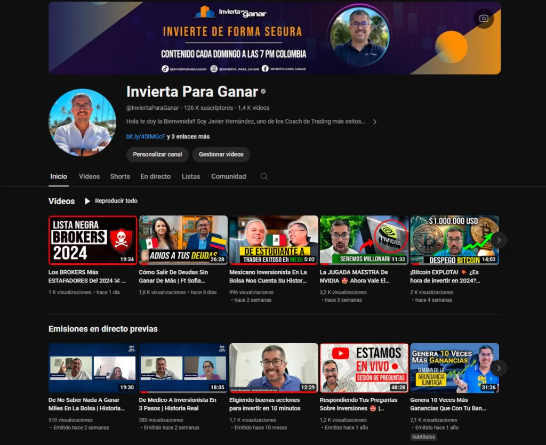Open the Estamos En Vivo thumbnail

(364, 368)
